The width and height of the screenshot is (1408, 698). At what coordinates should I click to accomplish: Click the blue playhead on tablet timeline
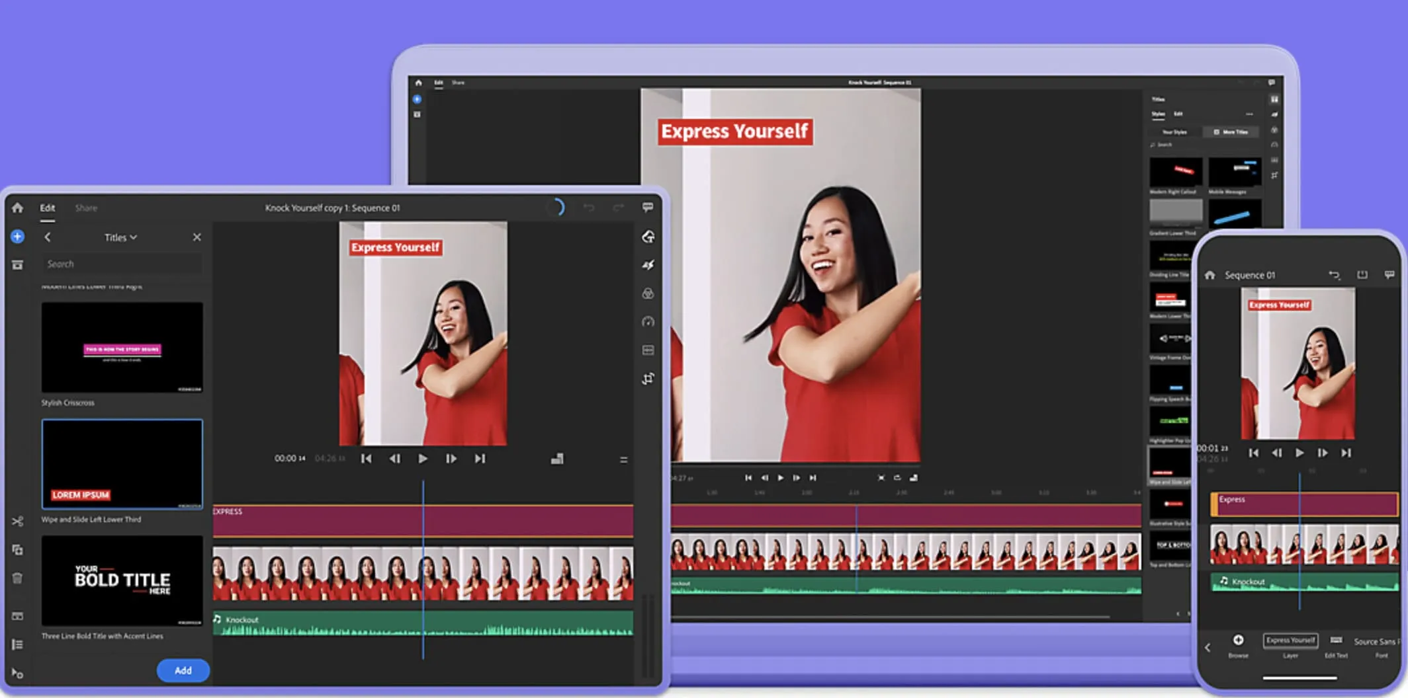[x=423, y=568]
